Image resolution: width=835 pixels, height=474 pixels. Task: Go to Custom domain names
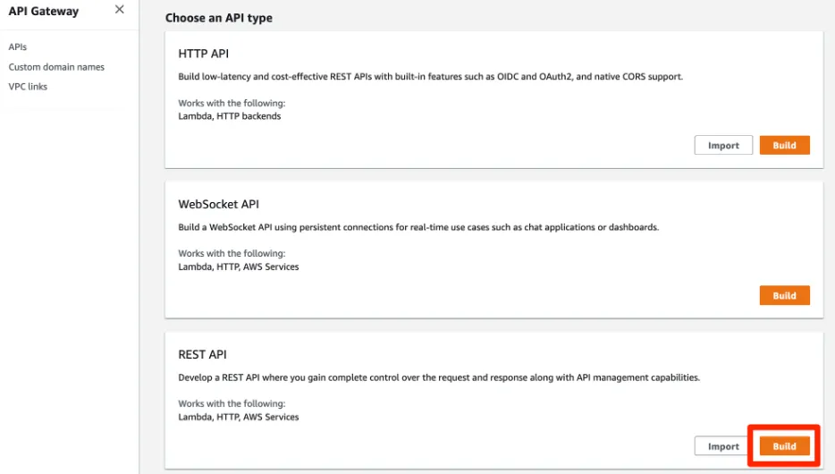point(56,67)
